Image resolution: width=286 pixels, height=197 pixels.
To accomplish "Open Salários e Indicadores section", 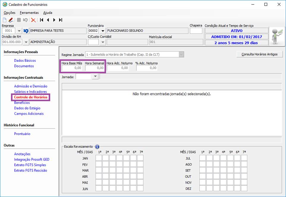I will coord(31,92).
